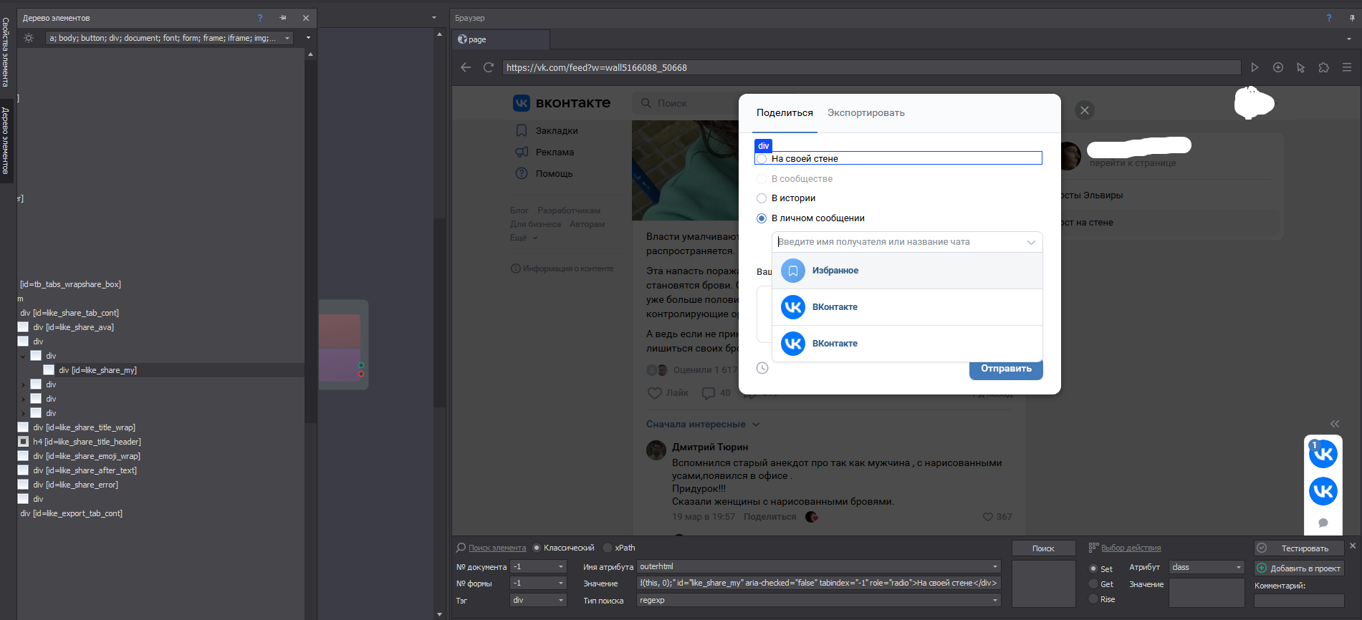Screen dimensions: 1362x620
Task: Click the browser back arrow
Action: coord(466,67)
